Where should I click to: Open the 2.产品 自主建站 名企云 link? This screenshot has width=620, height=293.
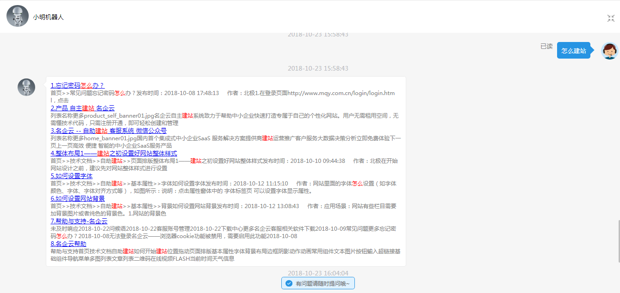pyautogui.click(x=82, y=108)
